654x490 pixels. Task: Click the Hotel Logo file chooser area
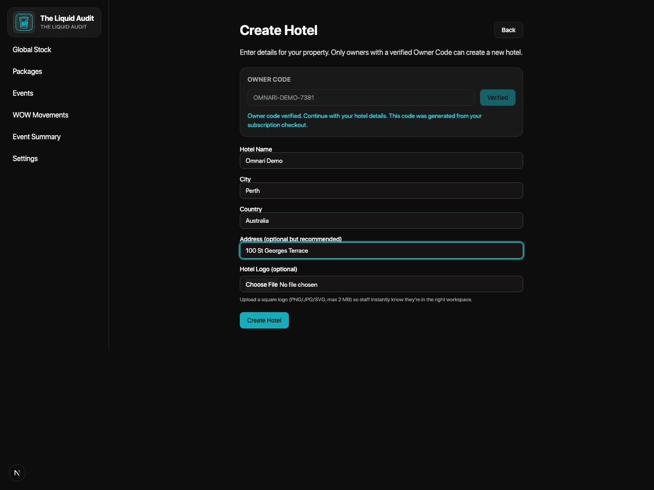tap(381, 284)
